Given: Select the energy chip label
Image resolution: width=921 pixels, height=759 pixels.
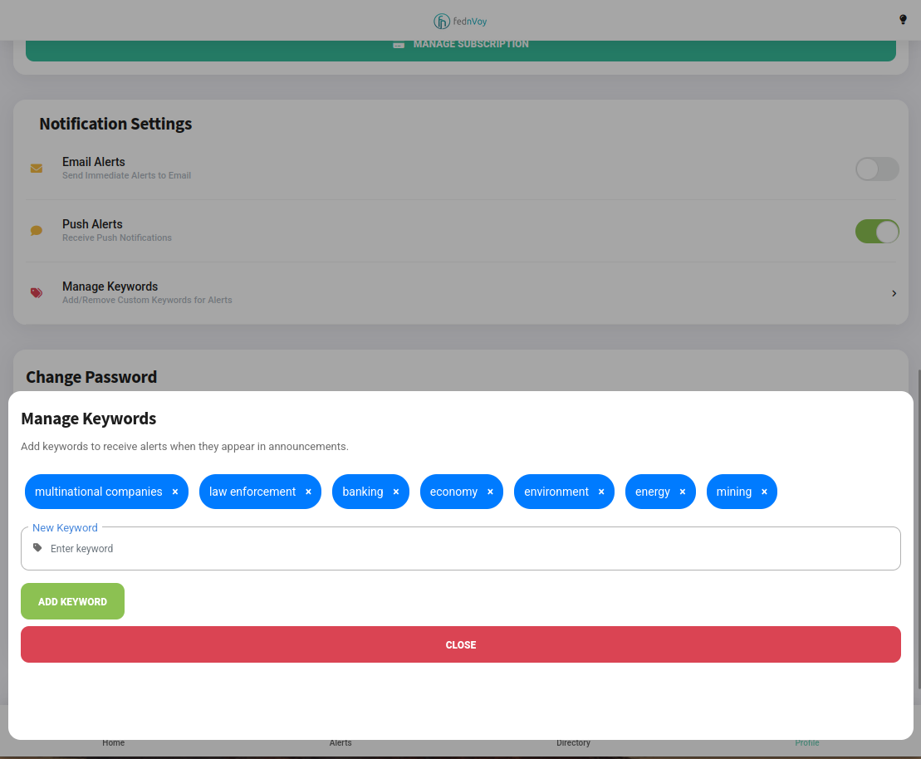Looking at the screenshot, I should [x=653, y=492].
